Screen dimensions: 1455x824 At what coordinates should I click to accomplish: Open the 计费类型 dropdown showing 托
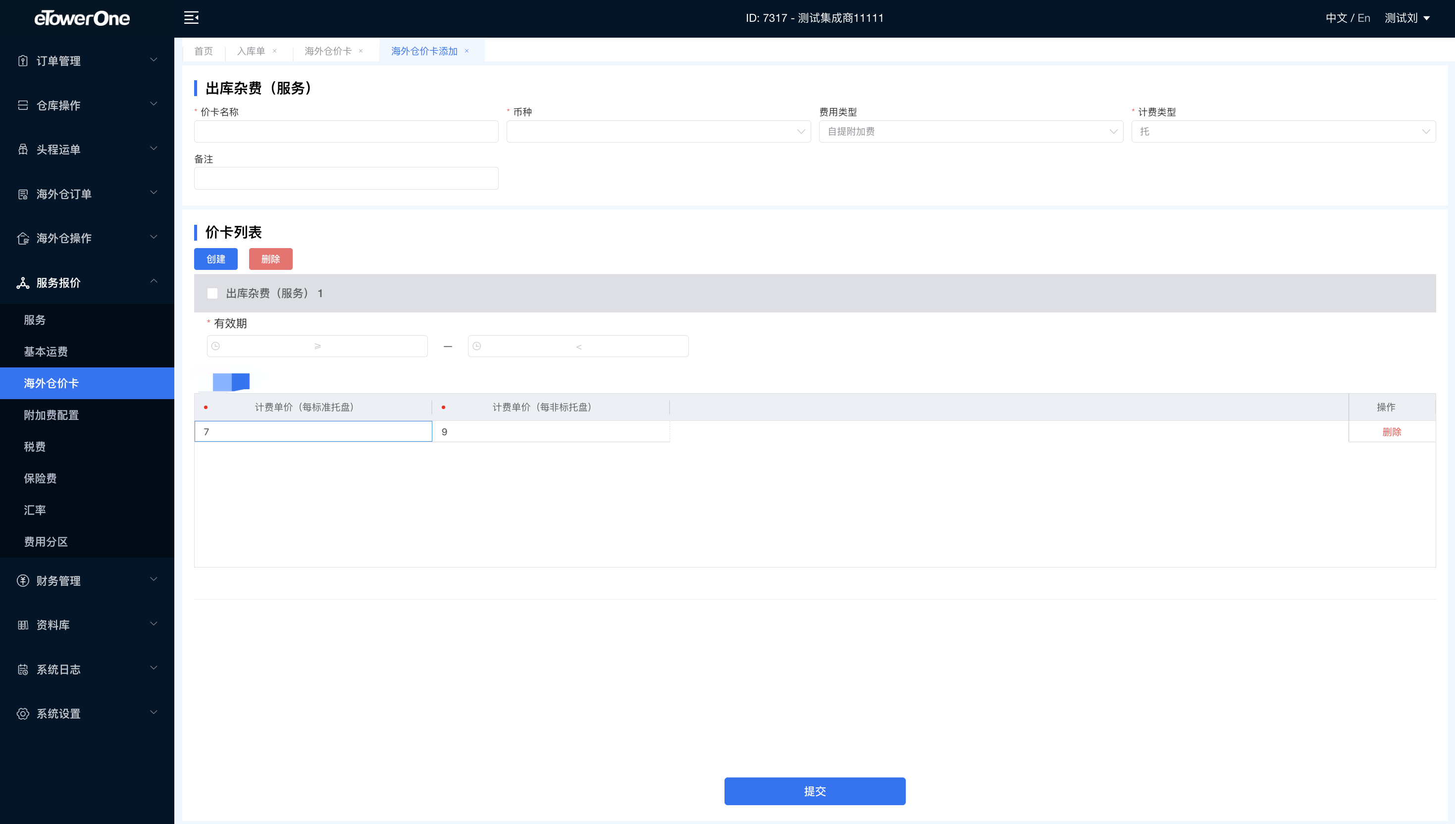1283,131
